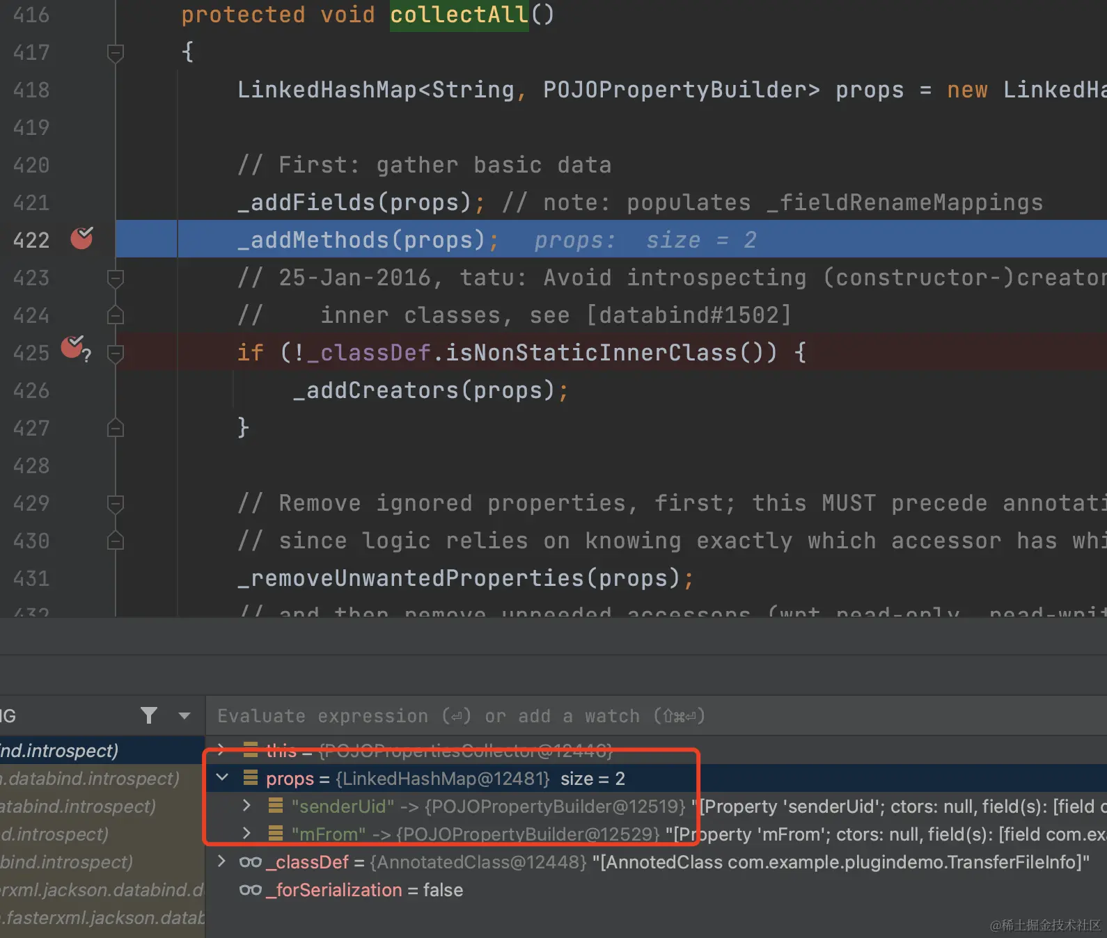Image resolution: width=1107 pixels, height=938 pixels.
Task: Expand the _classDef watch node
Action: [x=221, y=861]
